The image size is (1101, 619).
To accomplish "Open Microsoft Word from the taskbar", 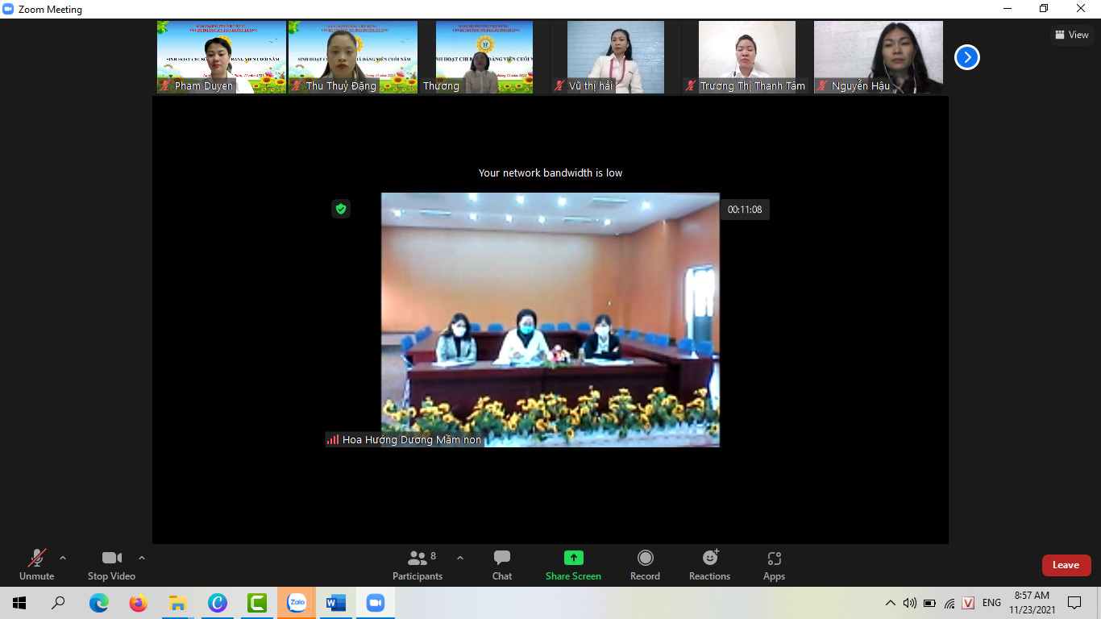I will (x=336, y=603).
